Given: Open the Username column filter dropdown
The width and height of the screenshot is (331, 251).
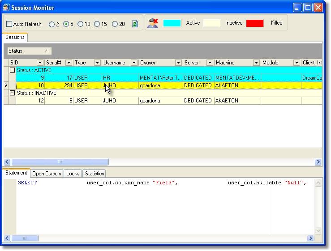Looking at the screenshot, I should tap(134, 63).
